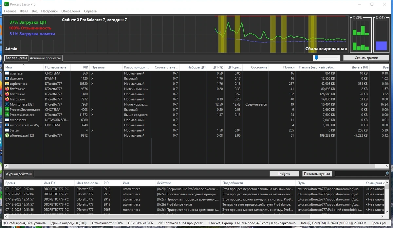Switch to the Активные процессы tab
The width and height of the screenshot is (393, 228).
coord(45,58)
